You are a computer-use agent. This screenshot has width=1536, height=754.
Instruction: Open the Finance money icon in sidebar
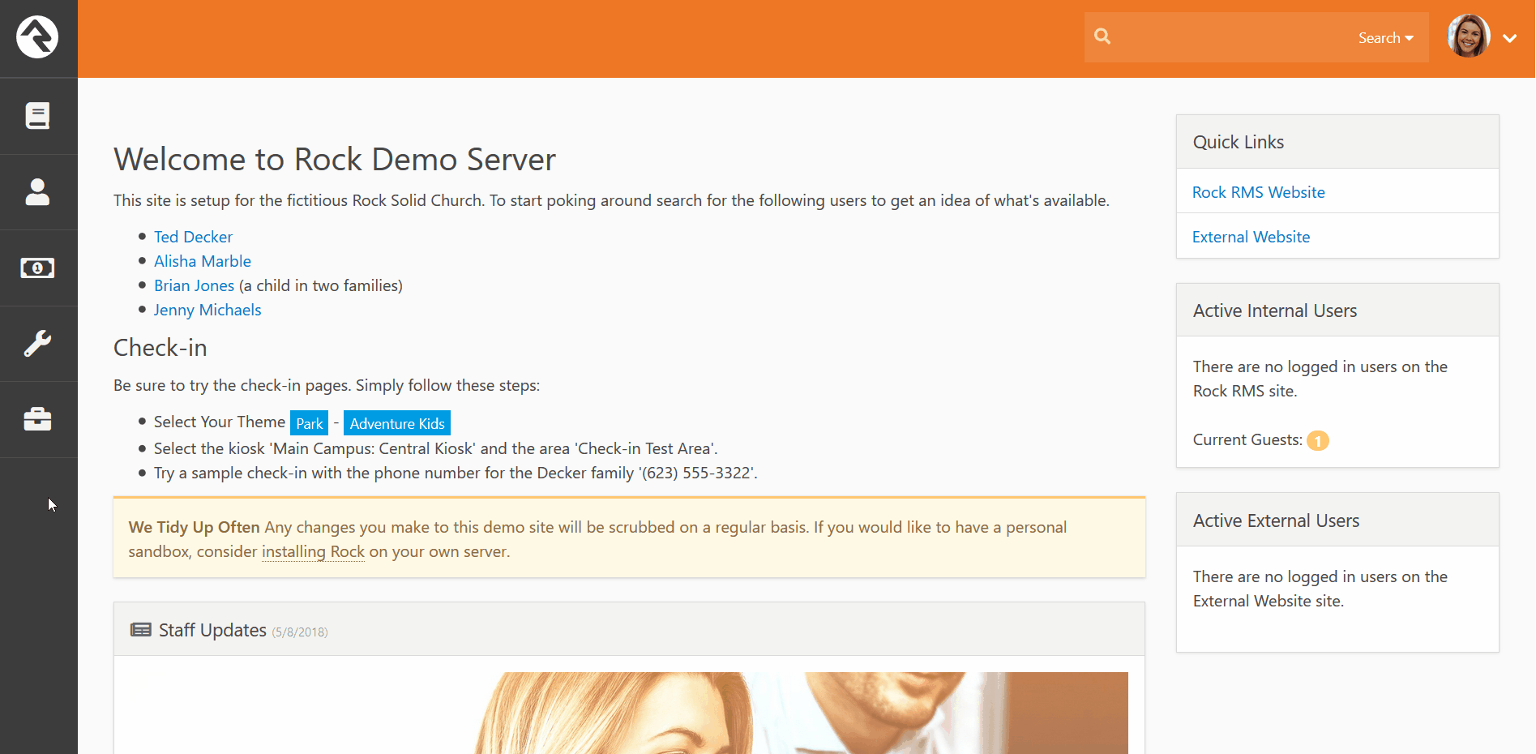(37, 268)
